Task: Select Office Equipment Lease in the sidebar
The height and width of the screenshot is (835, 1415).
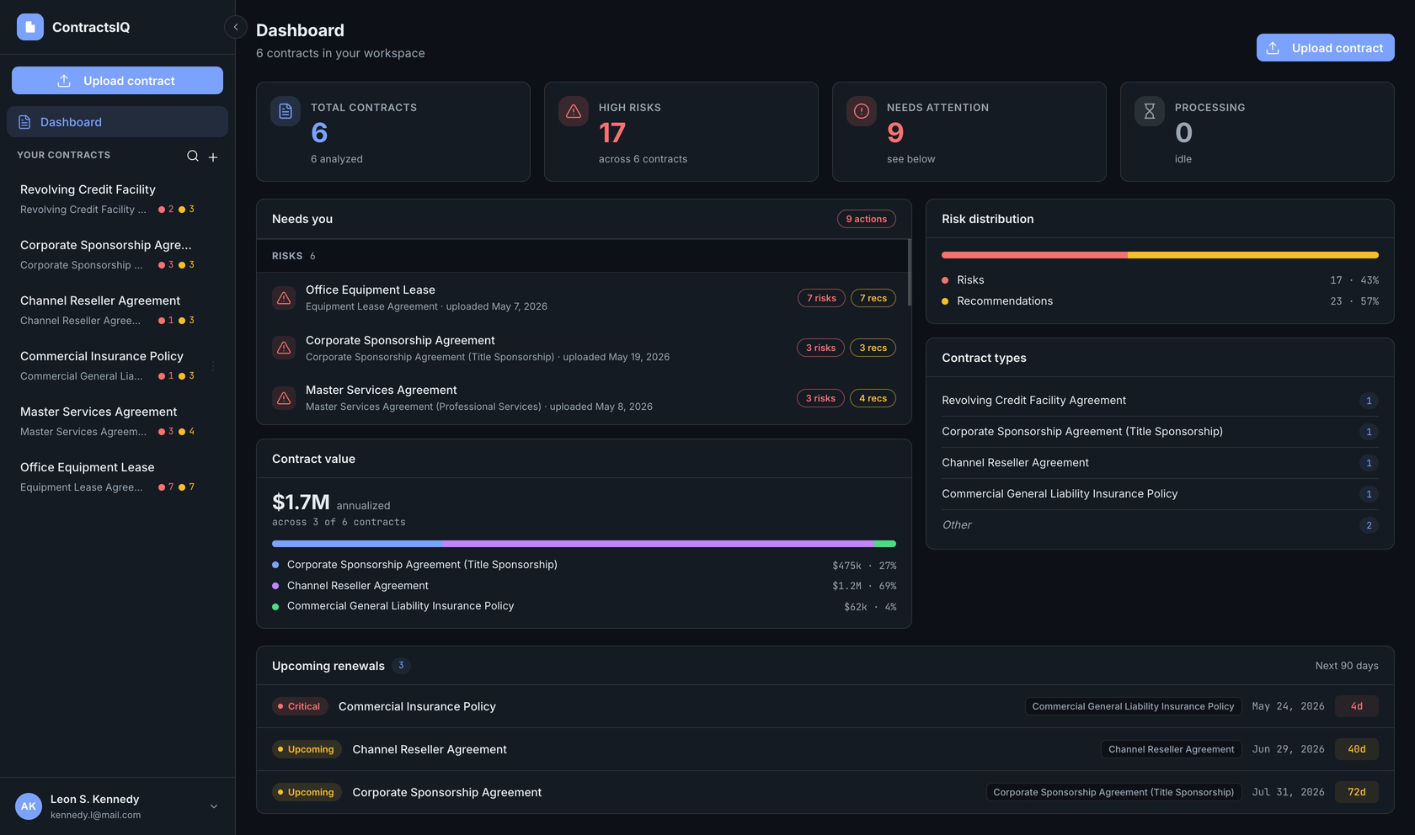Action: pos(117,477)
